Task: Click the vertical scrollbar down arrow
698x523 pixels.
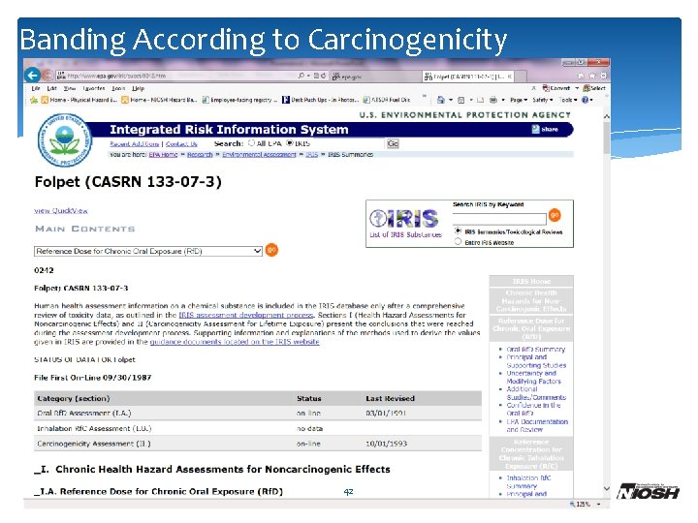Action: pyautogui.click(x=606, y=488)
